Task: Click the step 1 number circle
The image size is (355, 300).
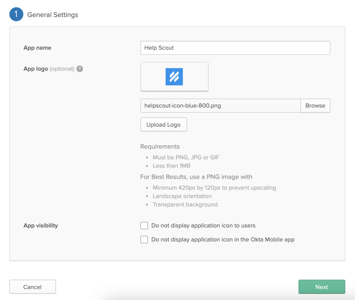Action: (16, 15)
